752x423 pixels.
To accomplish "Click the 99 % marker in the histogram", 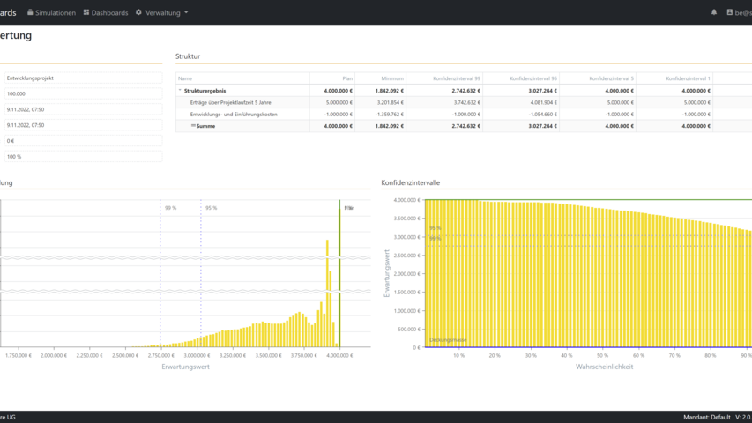I will point(170,208).
